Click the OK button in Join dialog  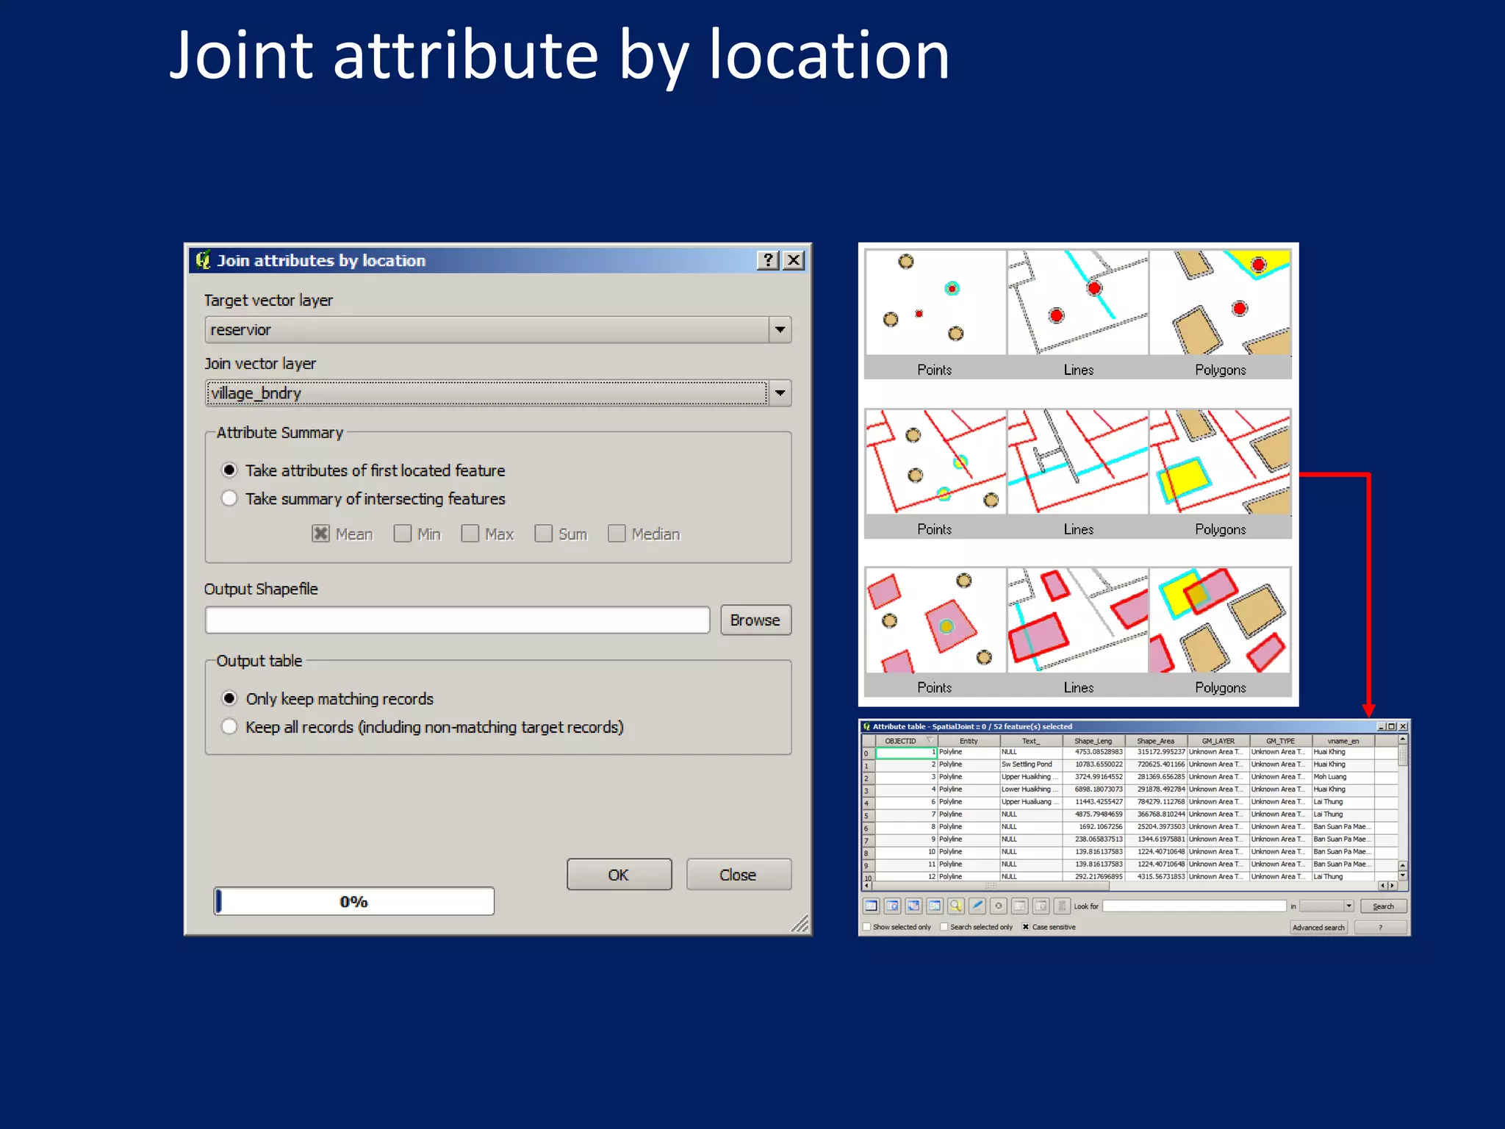pos(619,875)
